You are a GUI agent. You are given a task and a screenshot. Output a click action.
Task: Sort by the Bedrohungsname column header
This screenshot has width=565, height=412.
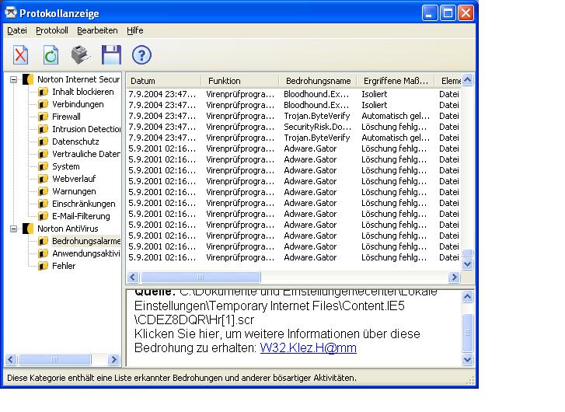(318, 81)
